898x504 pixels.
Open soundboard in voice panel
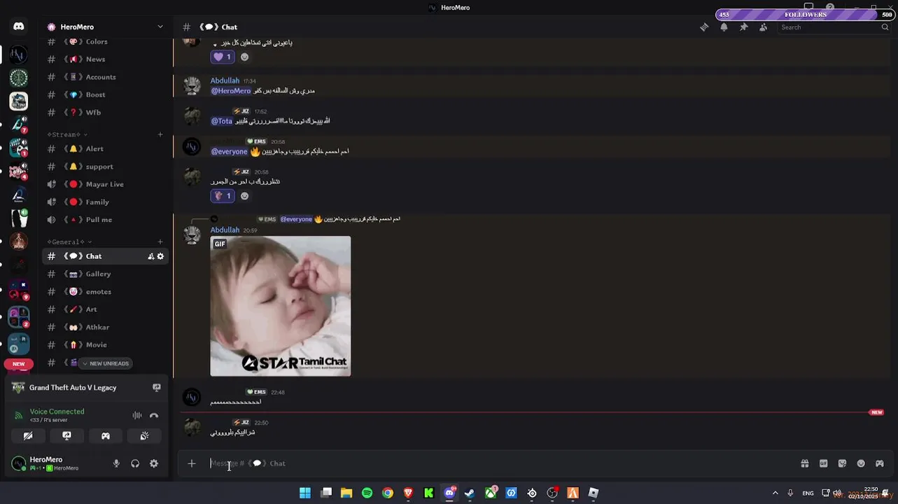pyautogui.click(x=144, y=435)
